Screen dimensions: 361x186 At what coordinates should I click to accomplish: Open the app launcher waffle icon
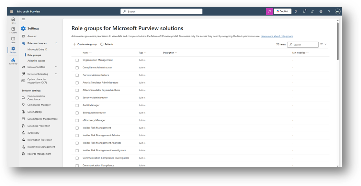pos(11,11)
